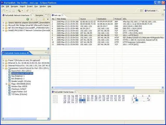Click the Print icon in main toolbar
Viewport: 166px width, 125px height.
(13, 11)
